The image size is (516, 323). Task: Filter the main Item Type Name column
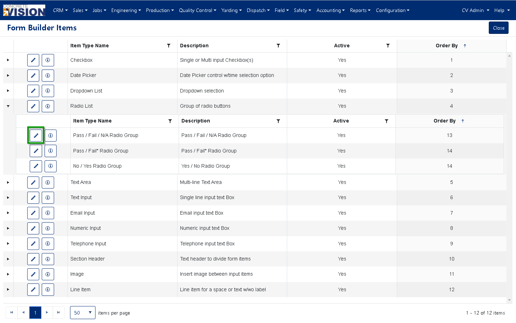click(x=169, y=46)
